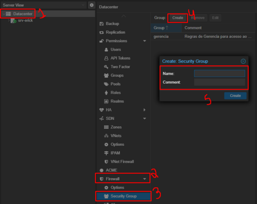Viewport: 257px width, 204px height.
Task: Click Create next to Group label
Action: coord(178,18)
